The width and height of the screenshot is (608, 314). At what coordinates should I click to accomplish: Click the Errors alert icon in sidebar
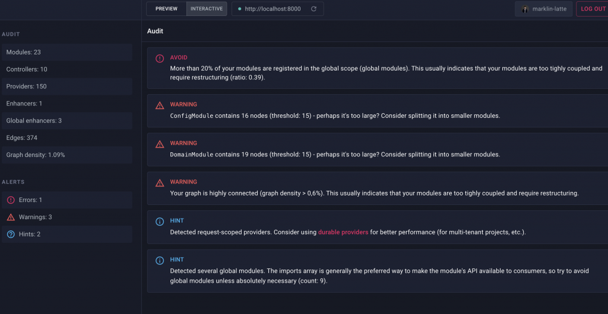point(11,200)
